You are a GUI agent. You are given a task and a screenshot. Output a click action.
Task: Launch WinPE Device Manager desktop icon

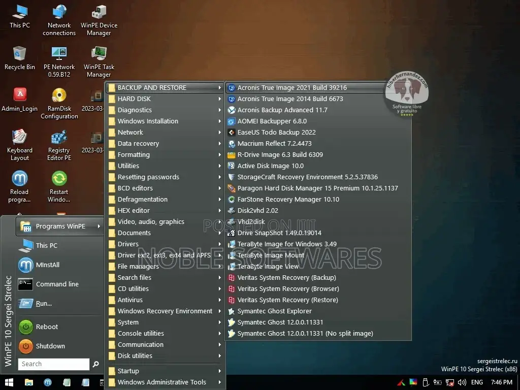click(x=99, y=20)
